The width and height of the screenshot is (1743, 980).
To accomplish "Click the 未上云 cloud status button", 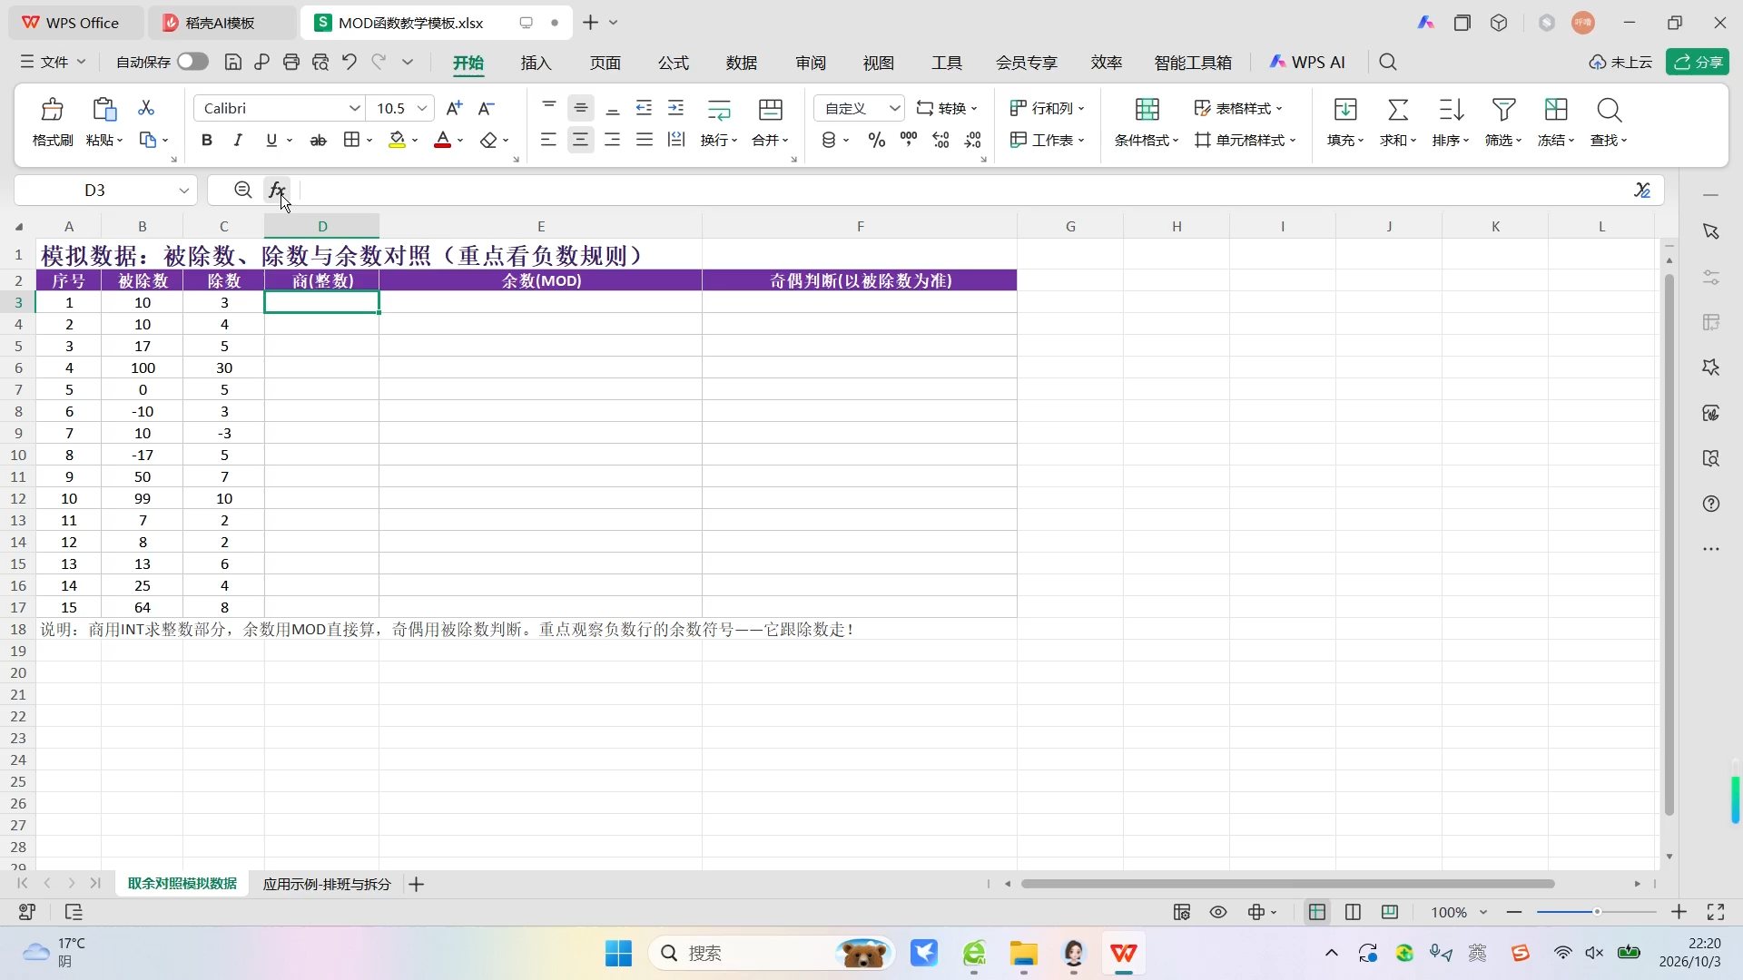I will tap(1620, 62).
